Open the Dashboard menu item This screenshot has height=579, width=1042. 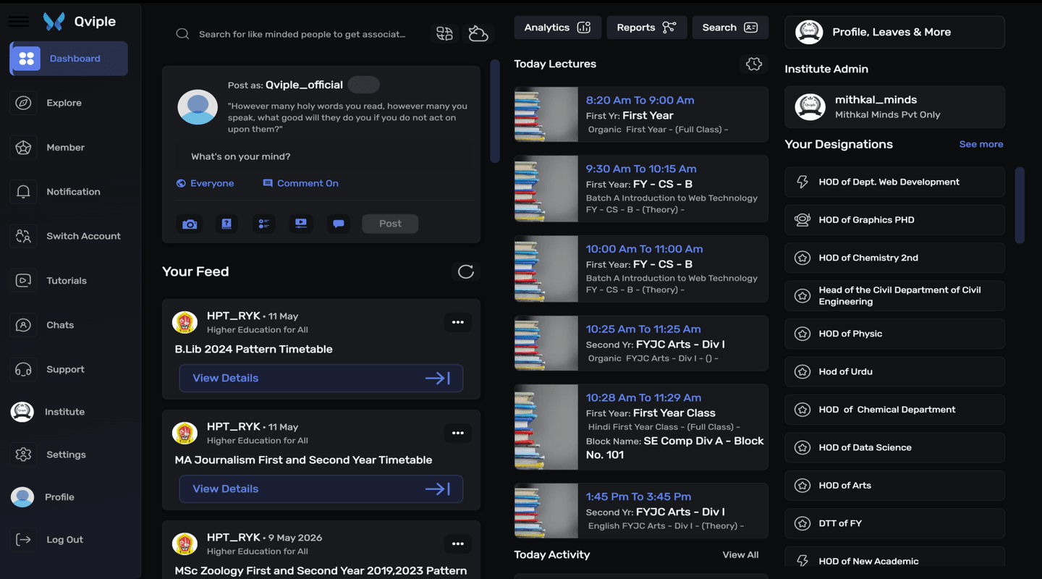point(69,59)
